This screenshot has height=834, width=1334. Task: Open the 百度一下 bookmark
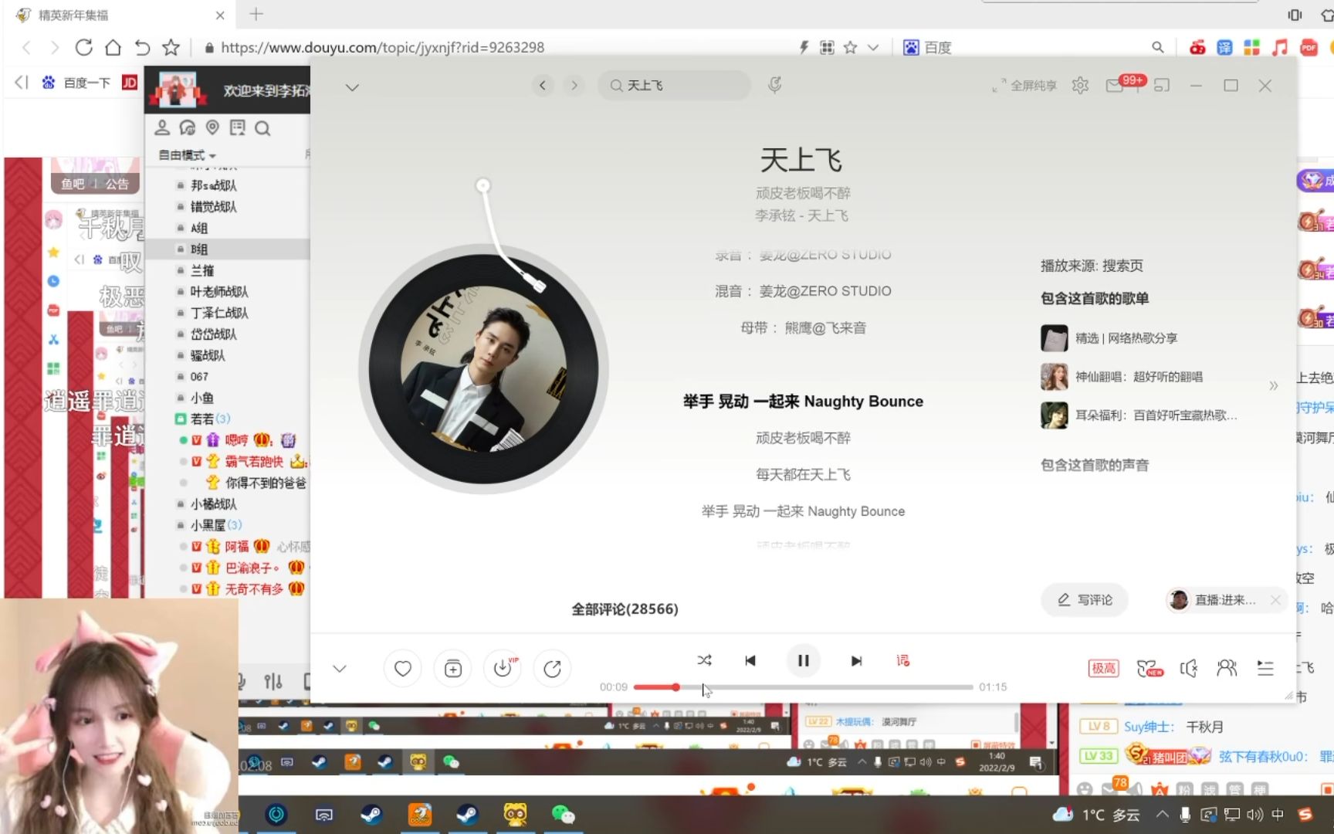tap(76, 83)
